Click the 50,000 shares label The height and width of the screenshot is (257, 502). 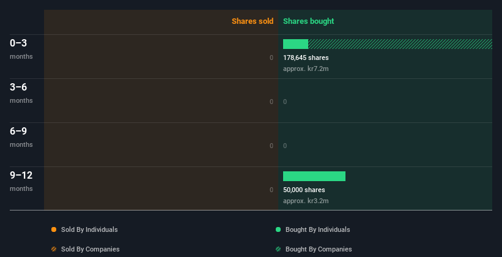304,190
